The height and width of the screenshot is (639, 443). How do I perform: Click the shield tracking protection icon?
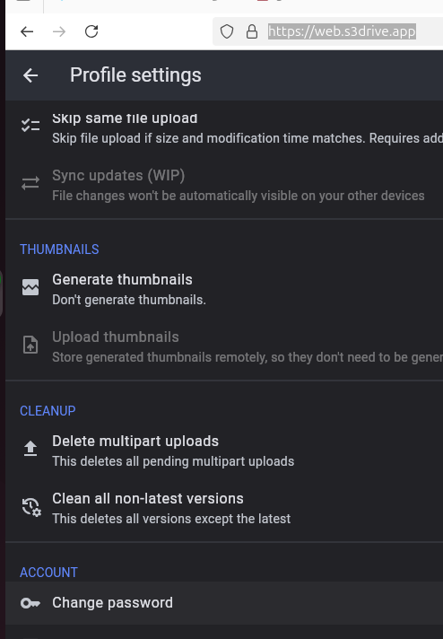pyautogui.click(x=227, y=31)
